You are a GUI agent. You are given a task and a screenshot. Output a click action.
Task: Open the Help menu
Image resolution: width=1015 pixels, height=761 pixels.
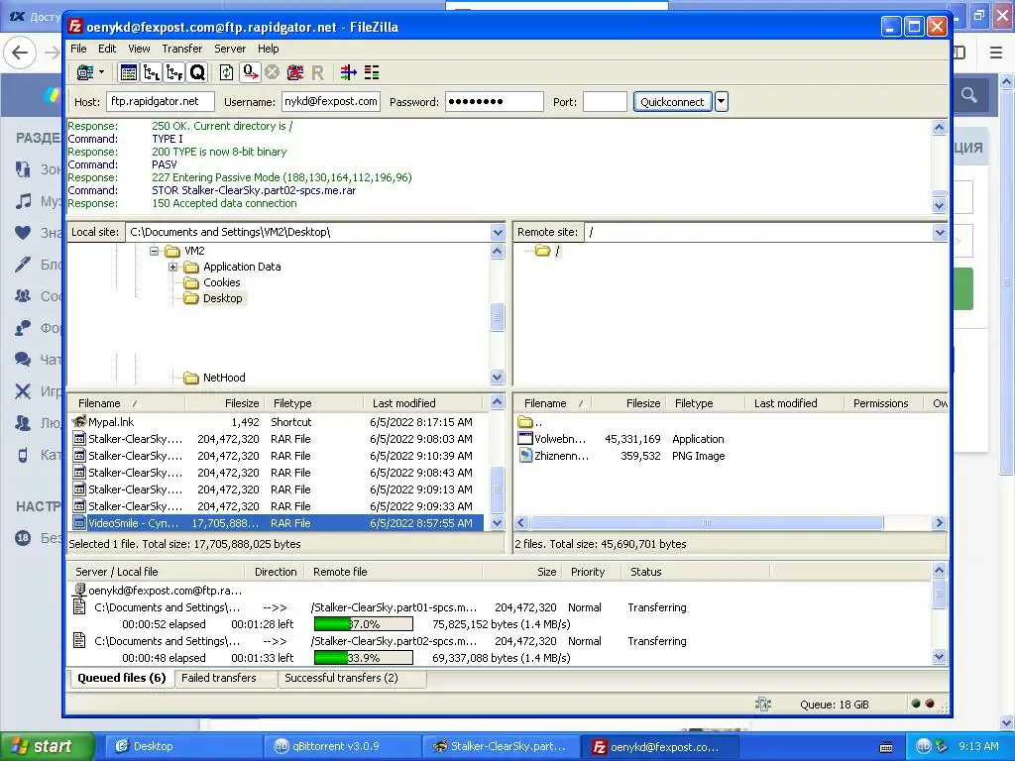click(268, 49)
